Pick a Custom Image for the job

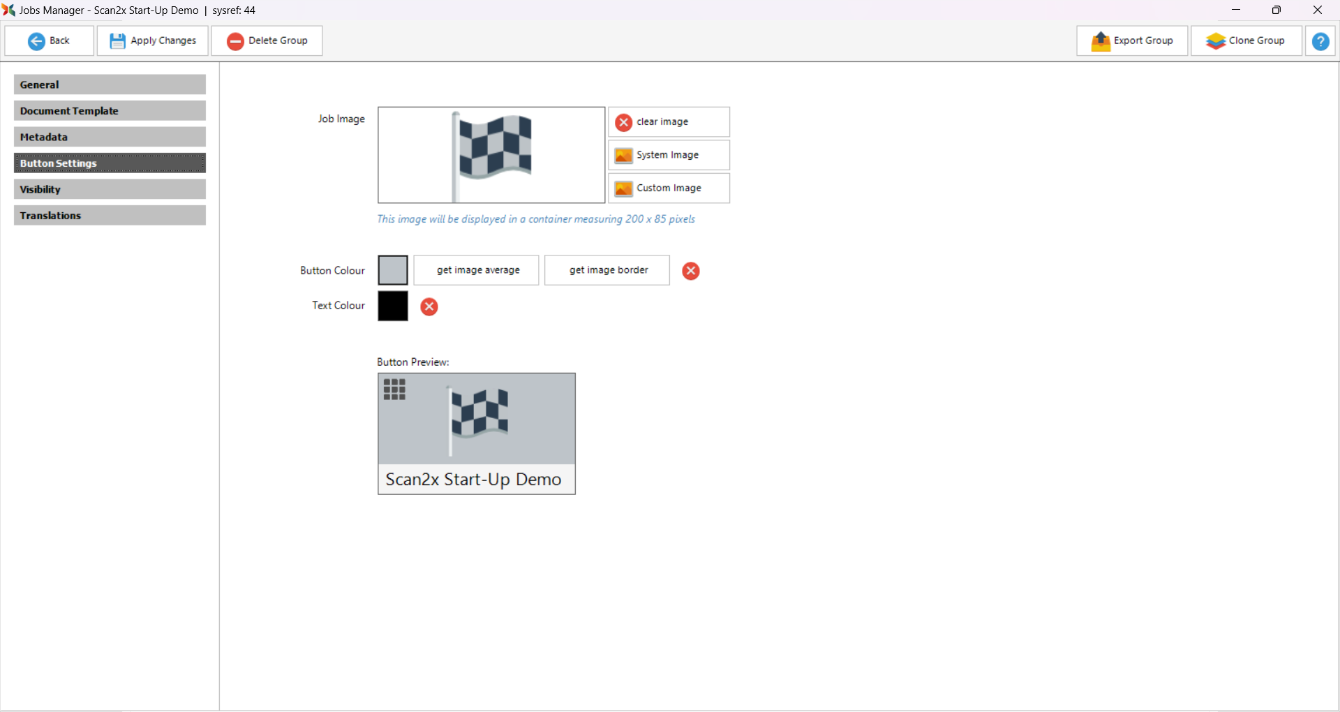pos(669,188)
